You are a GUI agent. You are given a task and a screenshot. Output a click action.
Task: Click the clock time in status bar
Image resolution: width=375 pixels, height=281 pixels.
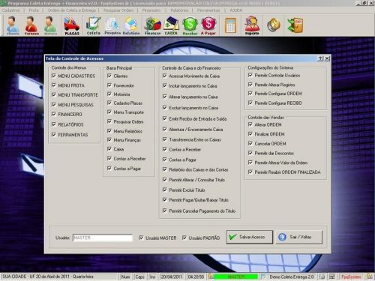(196, 277)
